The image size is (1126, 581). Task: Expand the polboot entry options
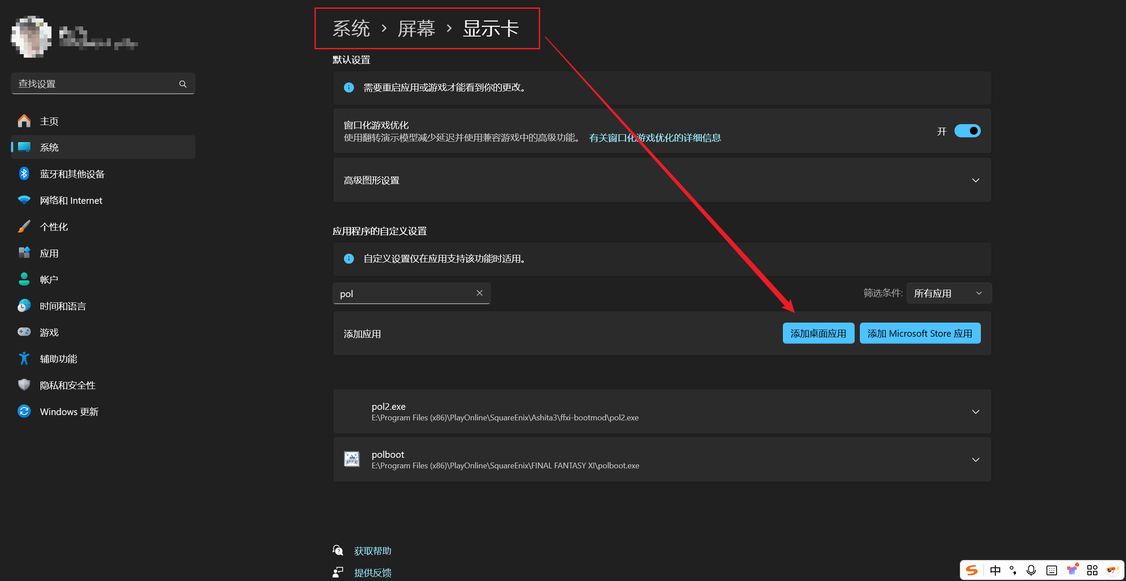point(976,460)
